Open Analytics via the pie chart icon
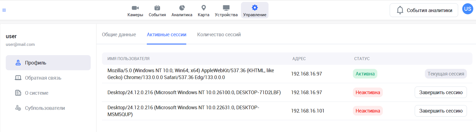This screenshot has width=476, height=132. click(182, 8)
